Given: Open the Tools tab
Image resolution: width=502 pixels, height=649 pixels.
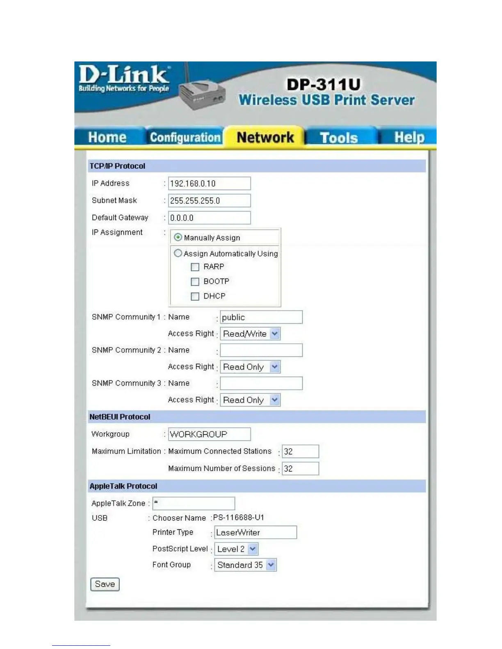Looking at the screenshot, I should [339, 138].
